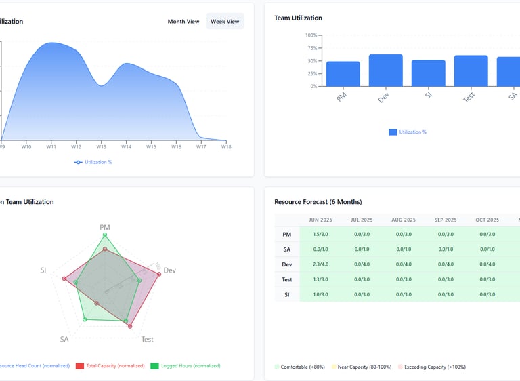Click the red Dev point on radar

pos(159,274)
